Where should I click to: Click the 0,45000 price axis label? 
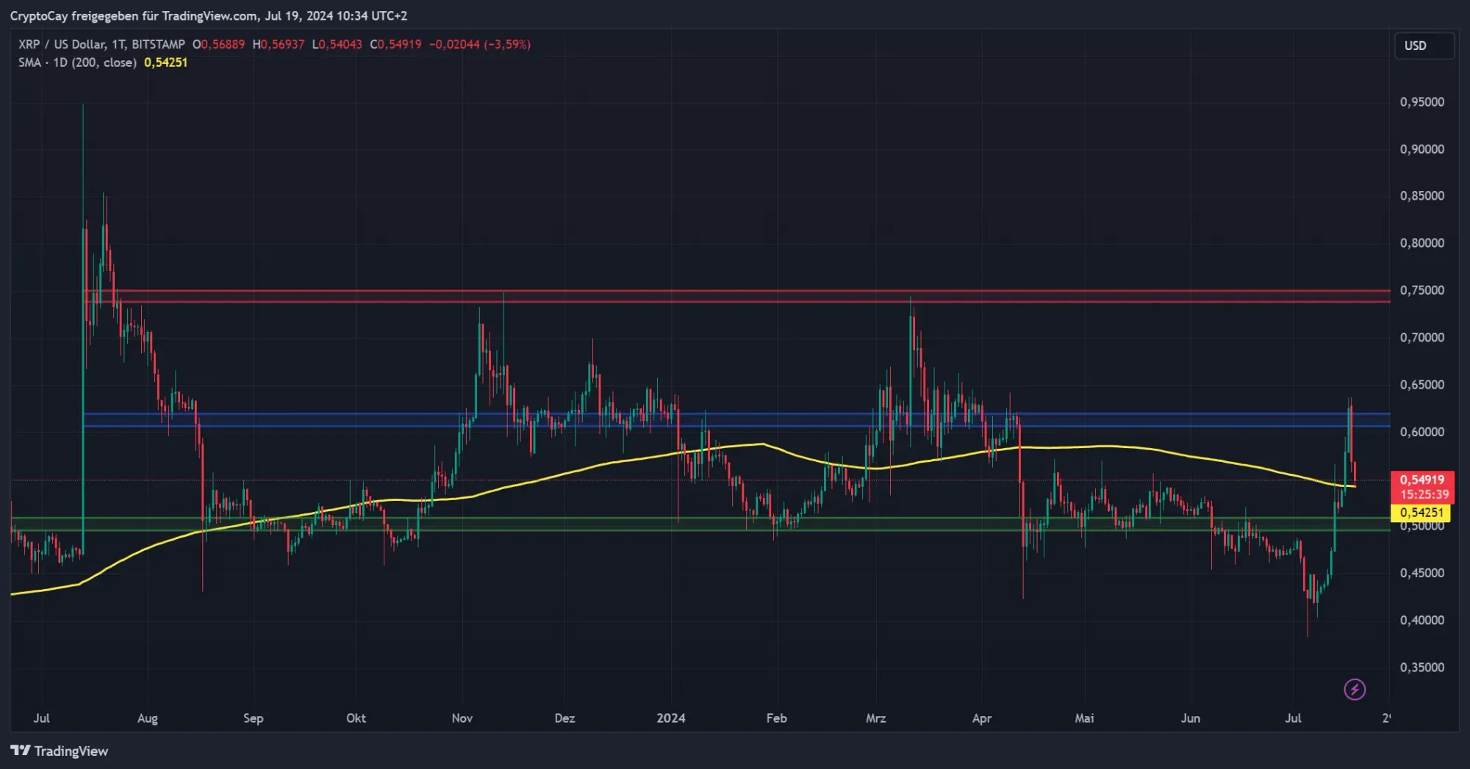click(1421, 573)
